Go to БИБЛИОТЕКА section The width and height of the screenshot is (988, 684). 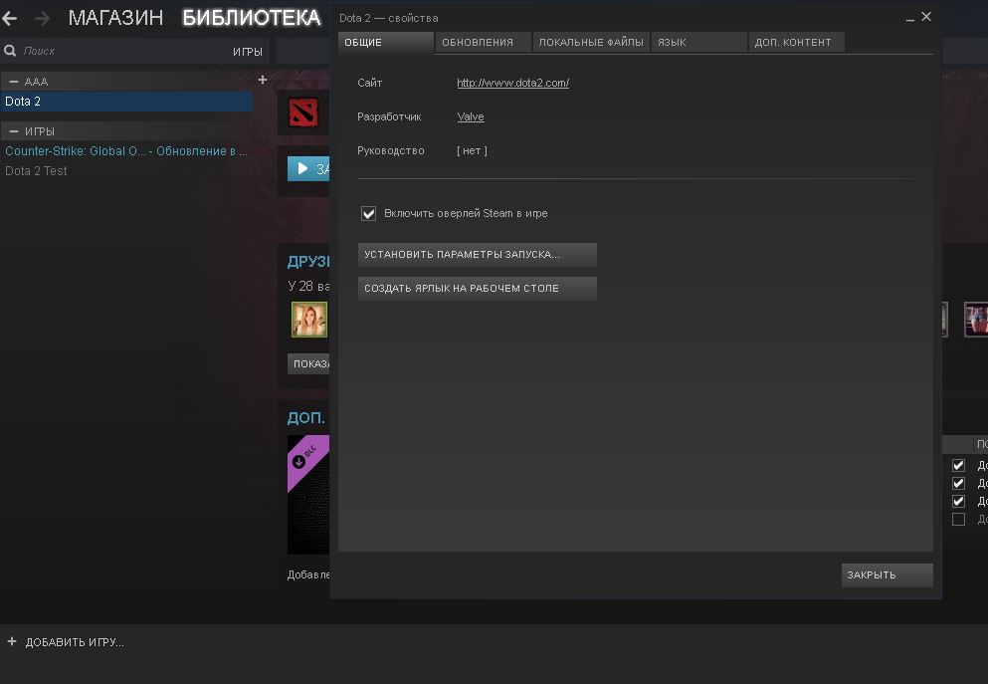(252, 18)
